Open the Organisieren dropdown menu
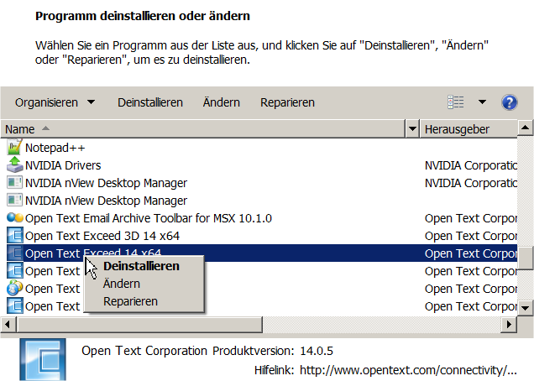Screen dimensions: 534x381 point(55,102)
